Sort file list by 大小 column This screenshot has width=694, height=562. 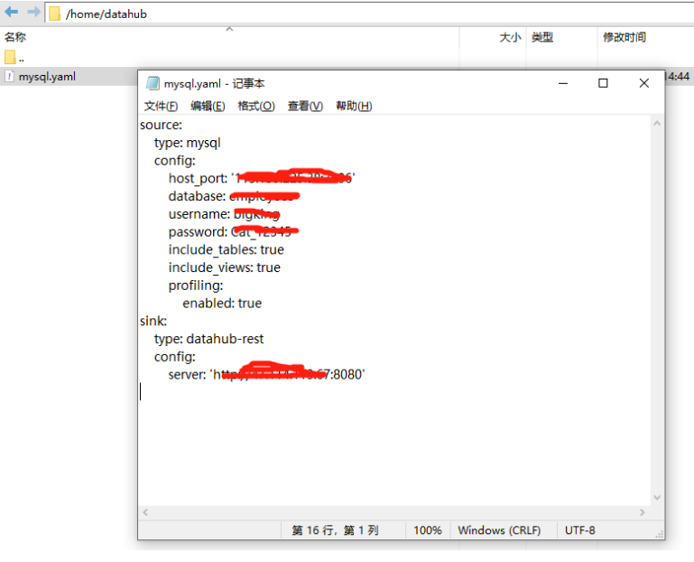510,38
